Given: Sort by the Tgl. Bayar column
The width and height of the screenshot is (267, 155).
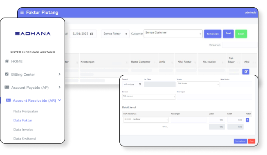Looking at the screenshot, I should pyautogui.click(x=233, y=60).
